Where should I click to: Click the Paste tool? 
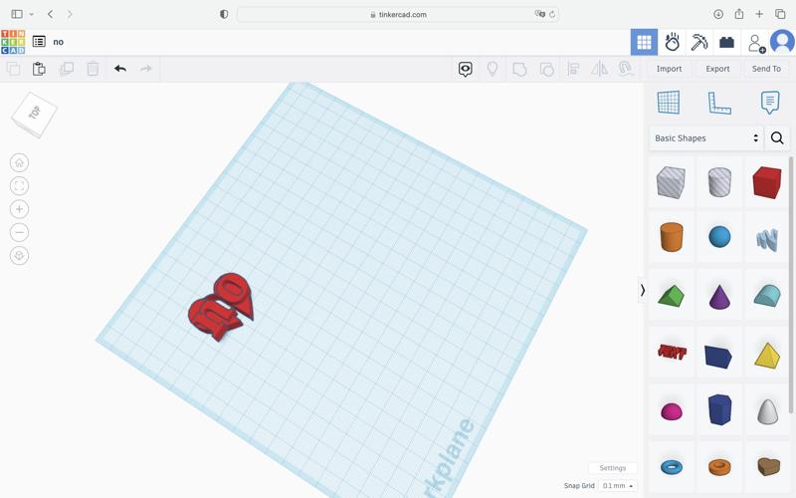[39, 69]
